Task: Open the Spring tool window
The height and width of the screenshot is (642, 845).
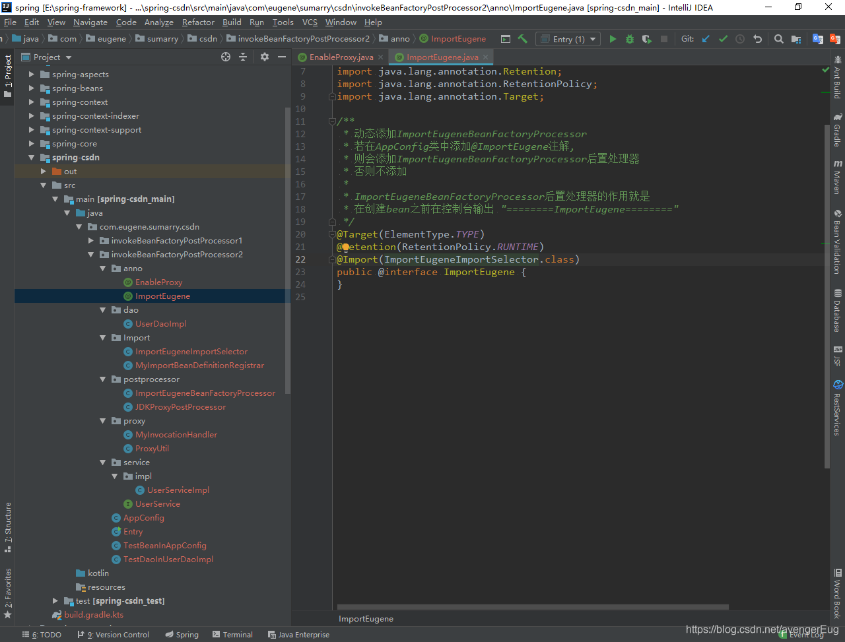Action: pos(181,635)
